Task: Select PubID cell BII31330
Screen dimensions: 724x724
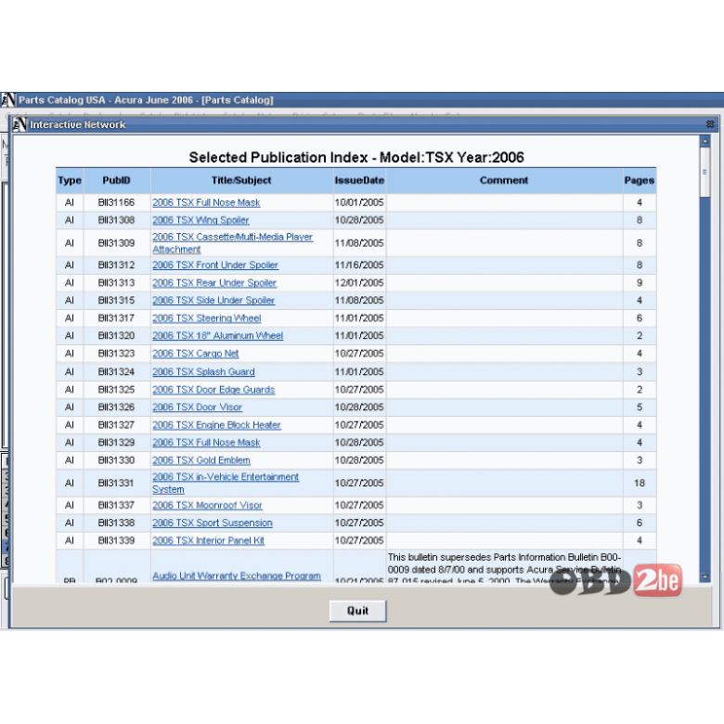Action: (116, 460)
